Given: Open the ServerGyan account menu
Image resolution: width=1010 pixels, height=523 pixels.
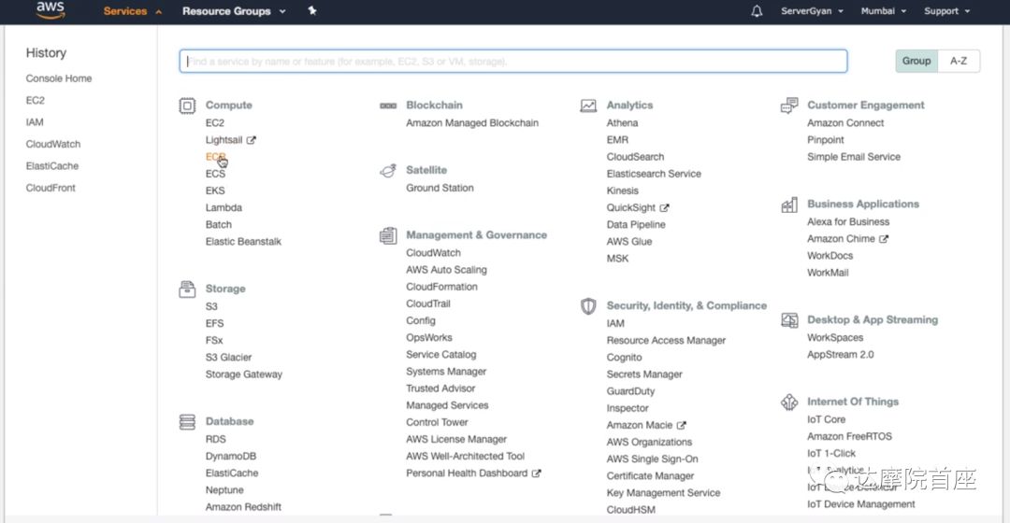Looking at the screenshot, I should pyautogui.click(x=812, y=11).
